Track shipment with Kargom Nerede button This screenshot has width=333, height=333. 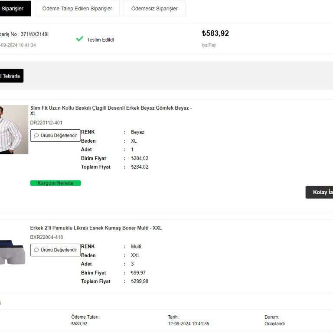click(55, 183)
